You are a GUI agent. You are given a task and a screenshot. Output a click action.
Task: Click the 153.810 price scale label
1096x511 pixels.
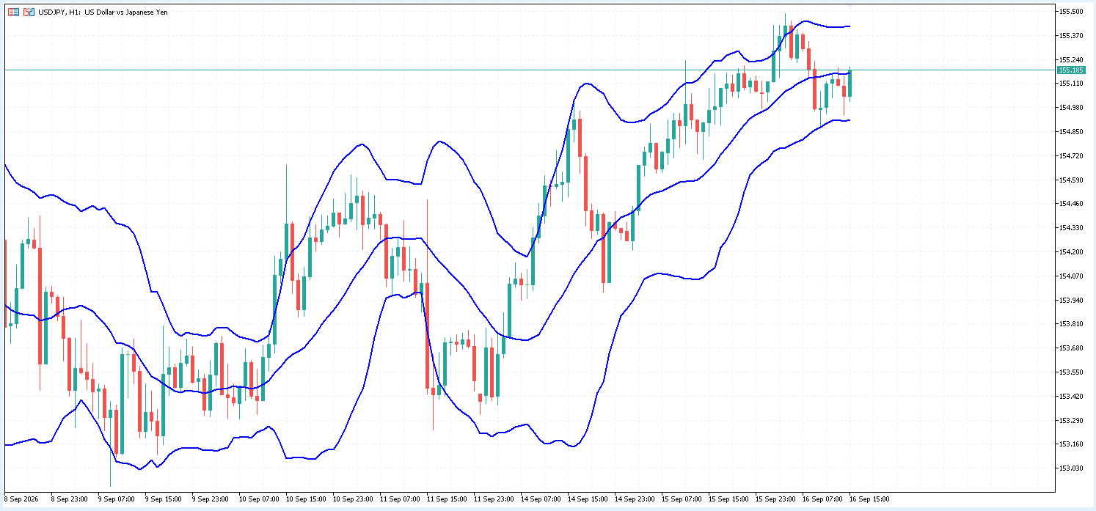pyautogui.click(x=1071, y=324)
